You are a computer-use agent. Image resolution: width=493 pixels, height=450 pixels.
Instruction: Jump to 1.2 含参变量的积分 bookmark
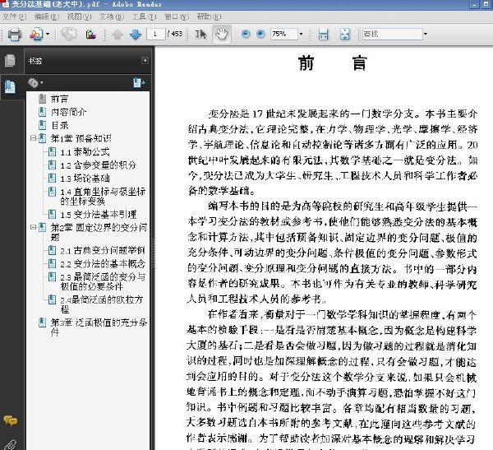tap(98, 165)
